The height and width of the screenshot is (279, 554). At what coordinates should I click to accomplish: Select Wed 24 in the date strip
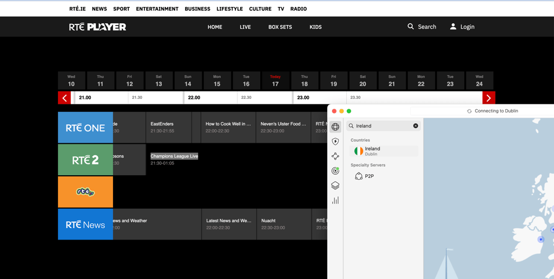click(479, 81)
